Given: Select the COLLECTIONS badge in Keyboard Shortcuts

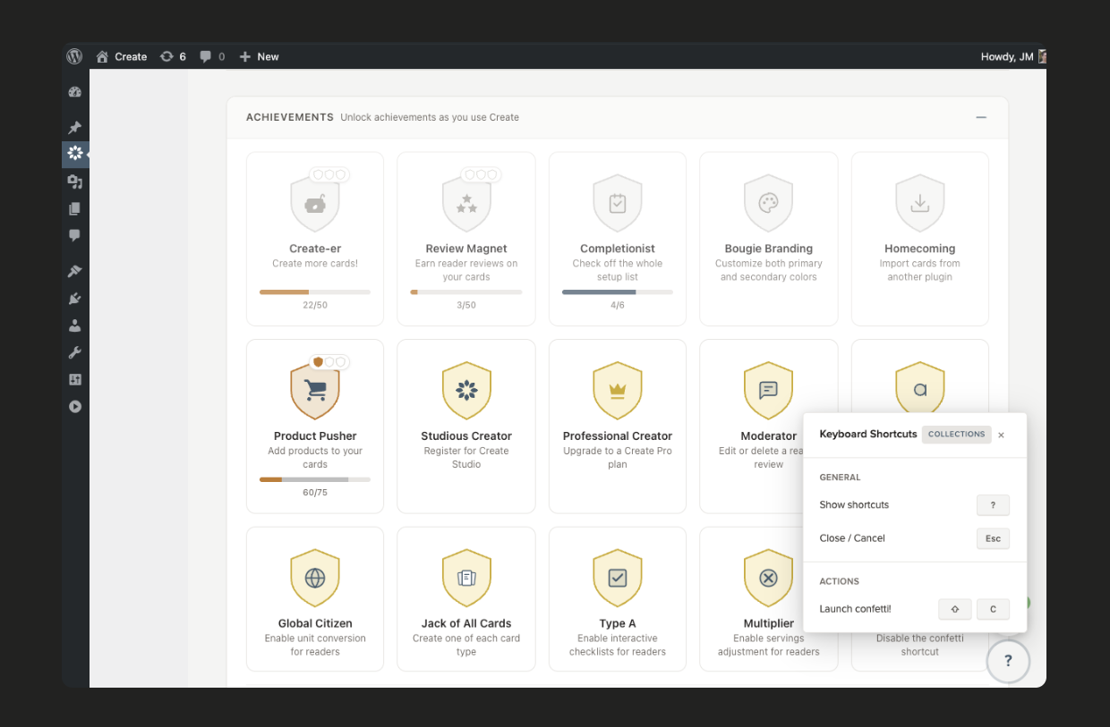Looking at the screenshot, I should [957, 434].
